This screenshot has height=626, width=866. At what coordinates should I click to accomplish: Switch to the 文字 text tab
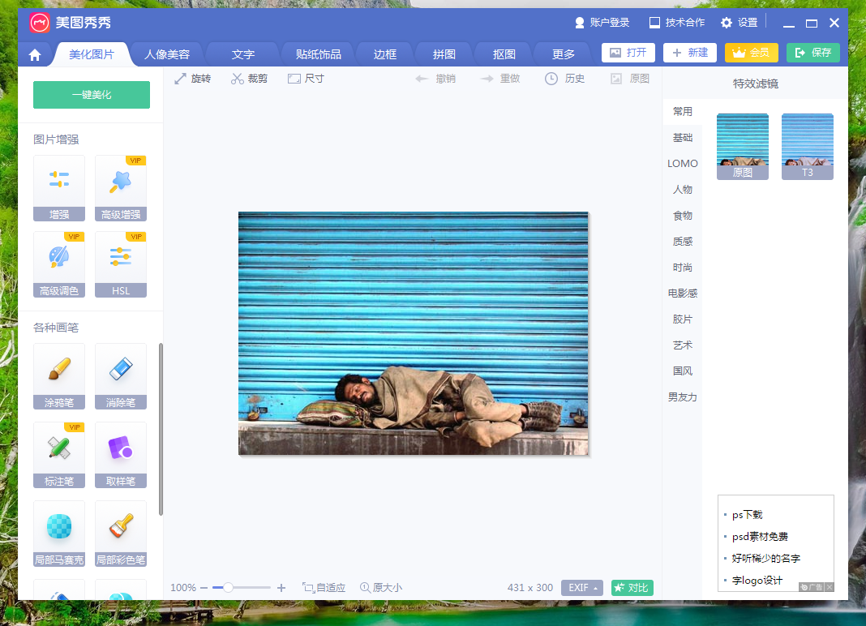(x=242, y=54)
